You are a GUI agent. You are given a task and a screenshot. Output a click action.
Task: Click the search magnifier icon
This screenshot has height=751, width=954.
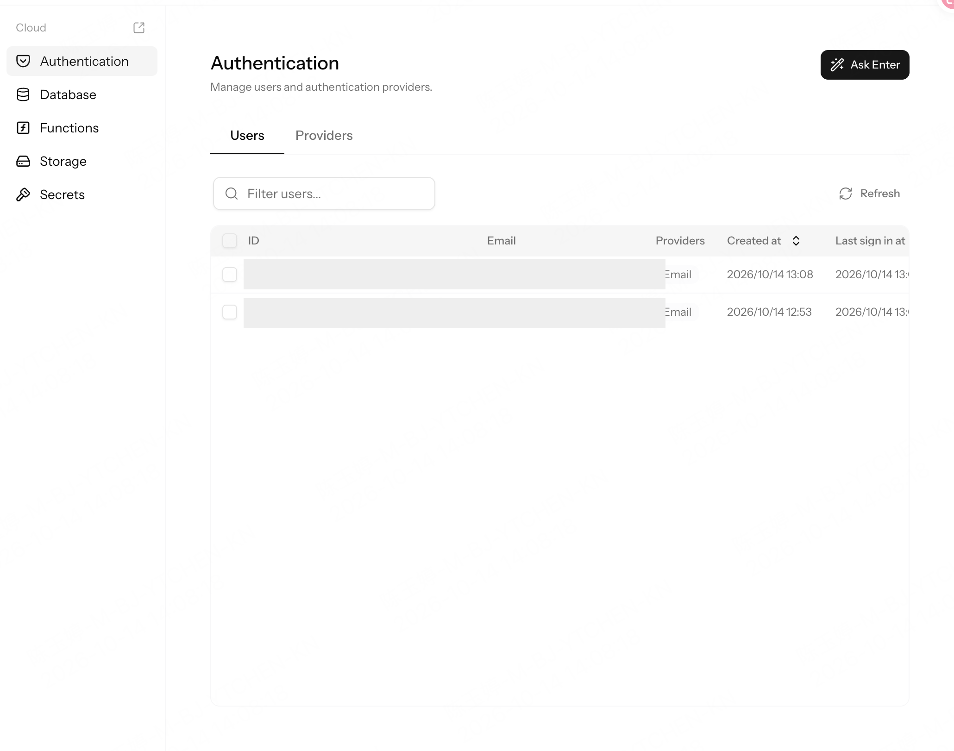(232, 194)
